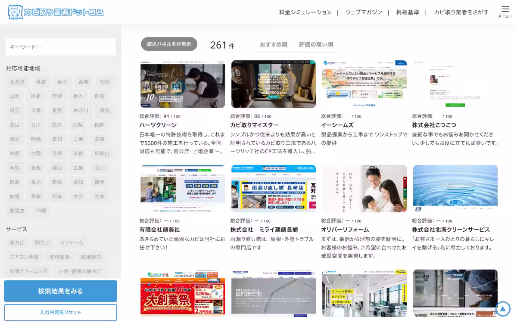This screenshot has height=323, width=517.
Task: Go to カビ取り業者をさがす page
Action: click(x=461, y=12)
